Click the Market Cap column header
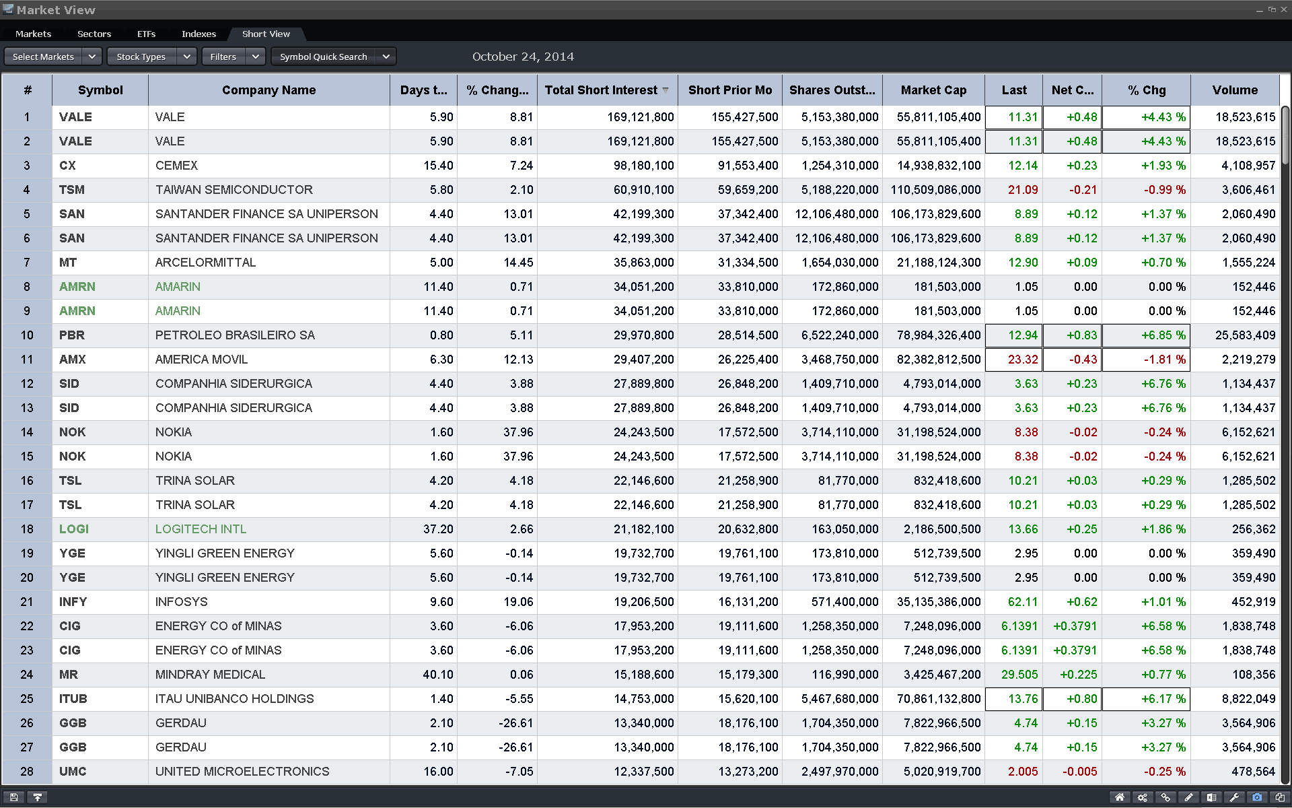 click(933, 90)
